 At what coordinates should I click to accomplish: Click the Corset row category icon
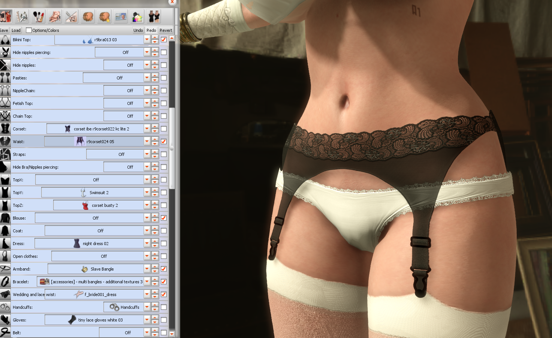point(5,129)
